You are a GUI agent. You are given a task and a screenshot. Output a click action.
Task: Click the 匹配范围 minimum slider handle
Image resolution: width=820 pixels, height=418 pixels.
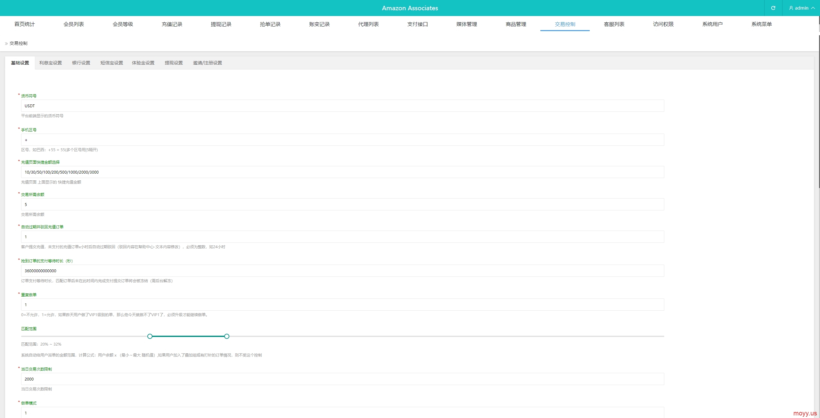tap(150, 336)
